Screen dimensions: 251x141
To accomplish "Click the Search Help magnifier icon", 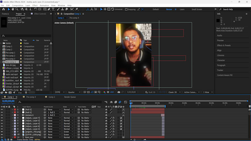I will click(x=220, y=10).
